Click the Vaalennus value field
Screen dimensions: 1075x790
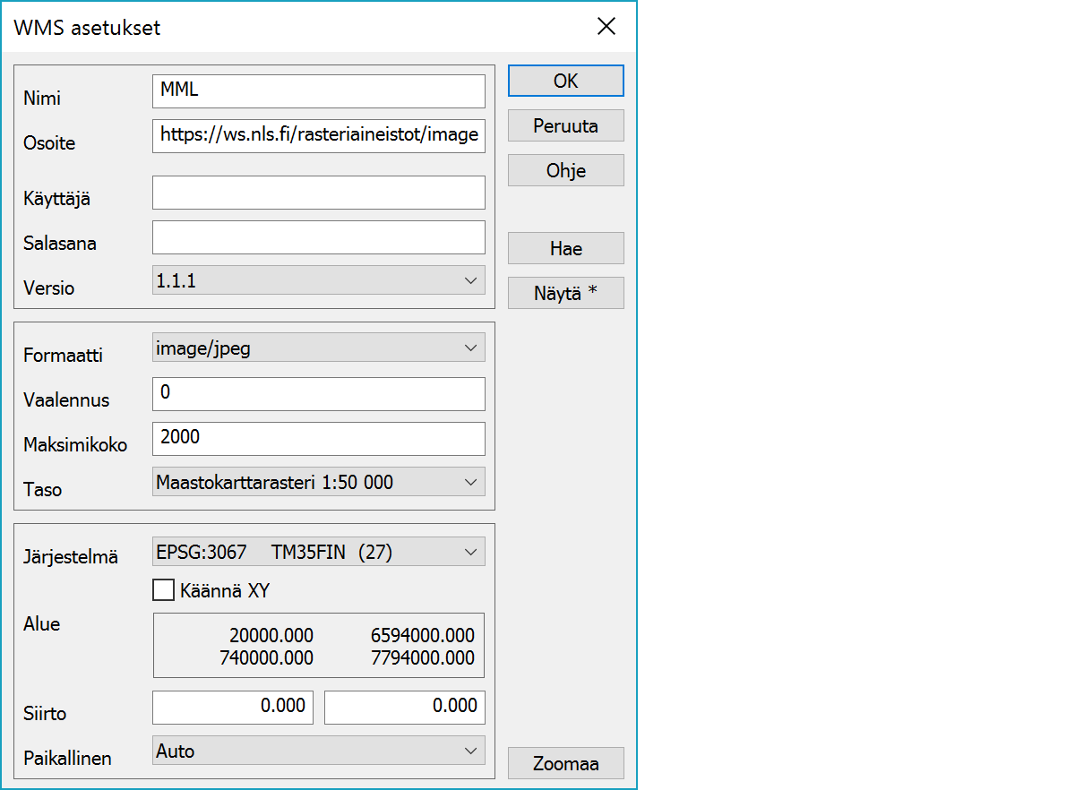318,394
